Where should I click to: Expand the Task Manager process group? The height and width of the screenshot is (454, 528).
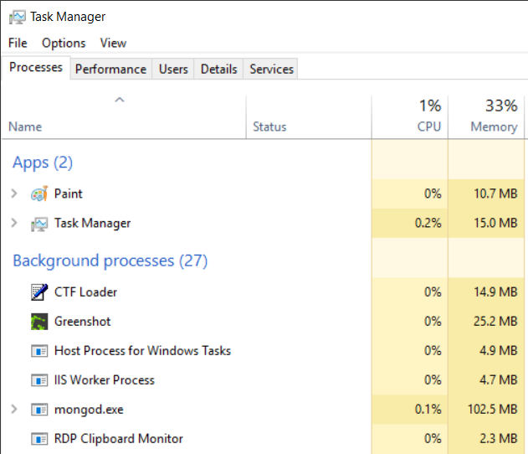coord(14,223)
